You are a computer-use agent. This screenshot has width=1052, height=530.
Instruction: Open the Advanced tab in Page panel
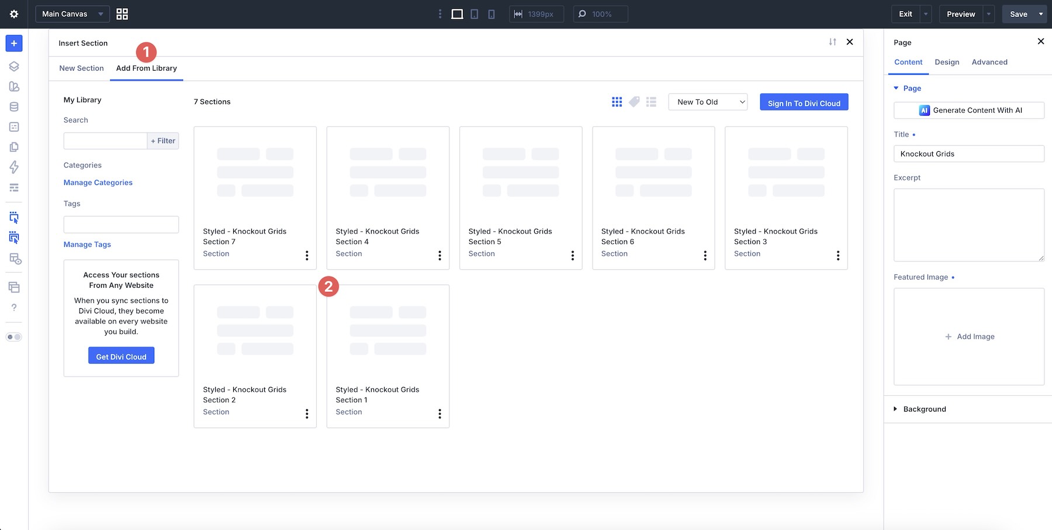(x=989, y=62)
